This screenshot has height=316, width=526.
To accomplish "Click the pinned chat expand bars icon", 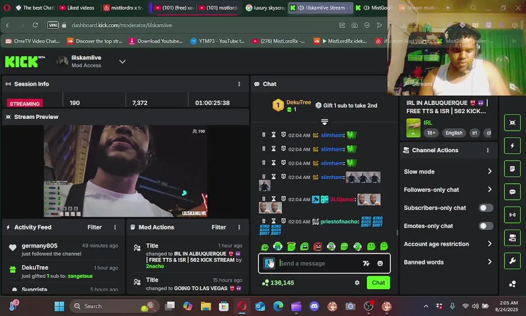I will [x=324, y=122].
